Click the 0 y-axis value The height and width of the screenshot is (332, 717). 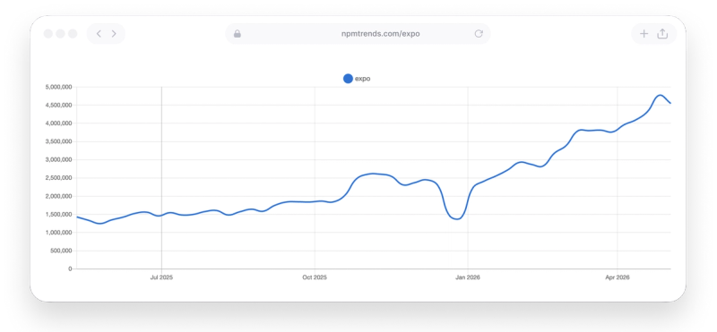(x=71, y=269)
